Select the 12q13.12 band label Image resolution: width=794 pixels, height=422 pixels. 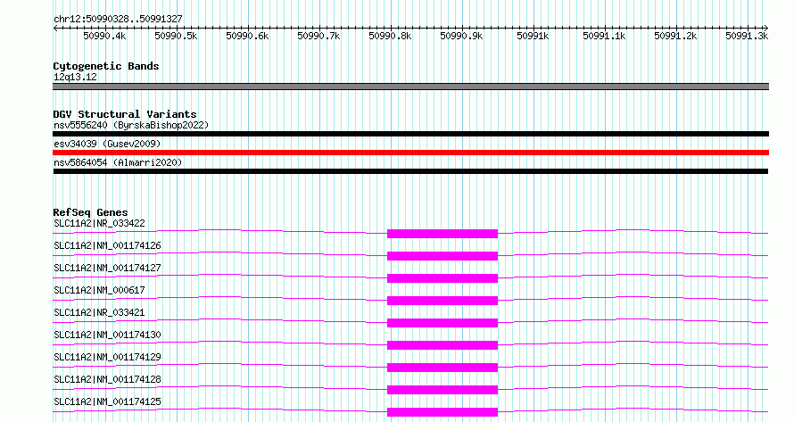[75, 77]
